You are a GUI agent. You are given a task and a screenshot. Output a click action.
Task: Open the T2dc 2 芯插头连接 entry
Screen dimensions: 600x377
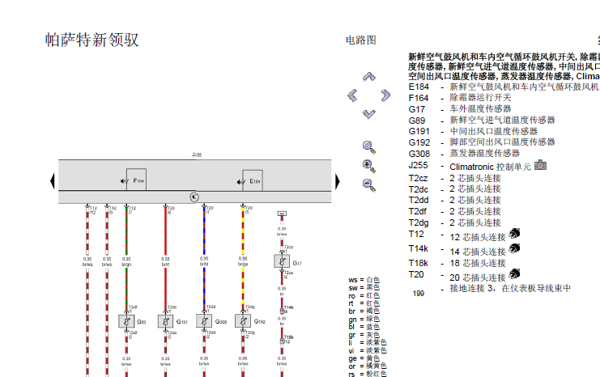pyautogui.click(x=454, y=189)
